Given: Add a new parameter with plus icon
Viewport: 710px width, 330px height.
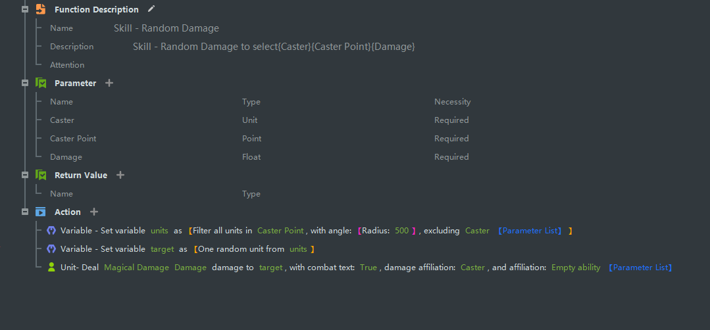Looking at the screenshot, I should point(109,83).
